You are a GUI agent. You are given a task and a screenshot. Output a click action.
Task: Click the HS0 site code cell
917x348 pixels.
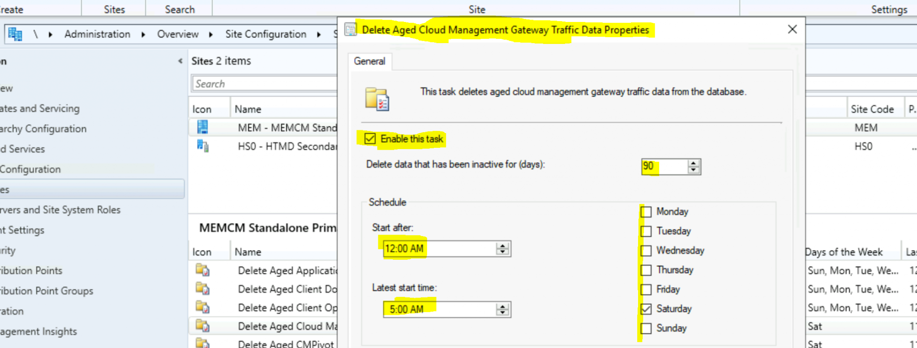(863, 146)
